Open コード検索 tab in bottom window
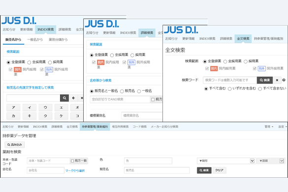Screen dimensions: 288x192 140,127
